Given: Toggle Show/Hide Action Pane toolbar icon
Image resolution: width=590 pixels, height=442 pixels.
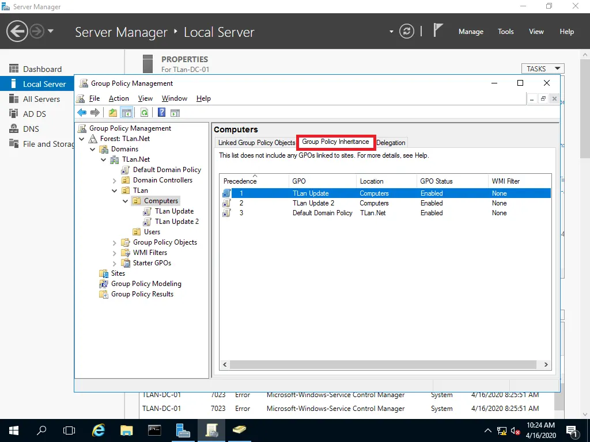Looking at the screenshot, I should click(175, 112).
